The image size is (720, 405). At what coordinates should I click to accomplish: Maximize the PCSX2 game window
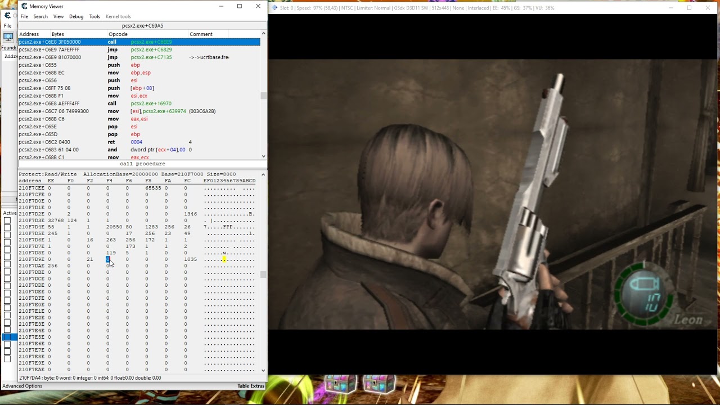(x=689, y=8)
